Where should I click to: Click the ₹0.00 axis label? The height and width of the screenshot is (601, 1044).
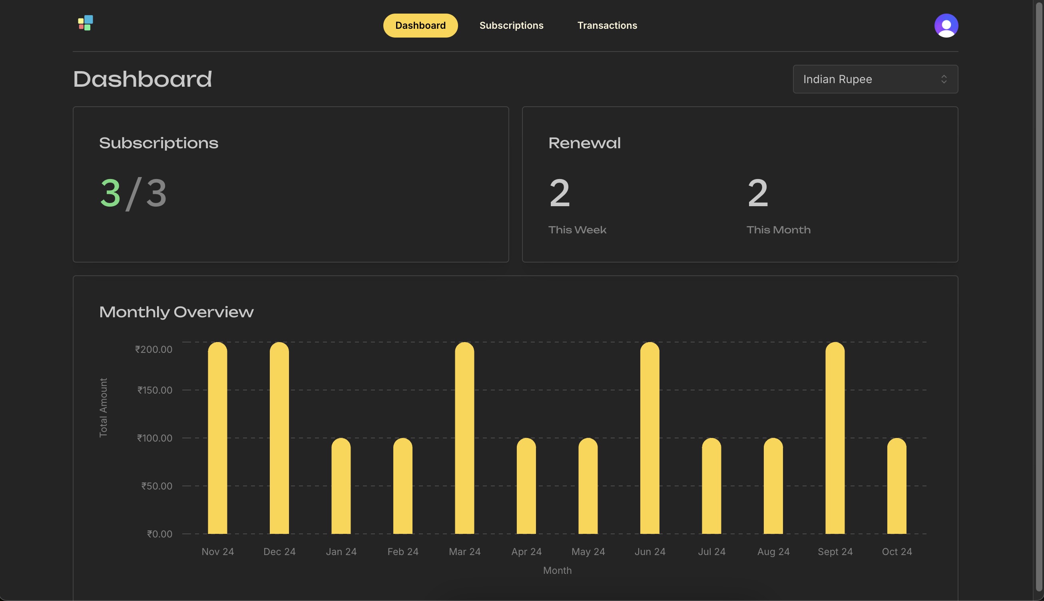coord(159,534)
